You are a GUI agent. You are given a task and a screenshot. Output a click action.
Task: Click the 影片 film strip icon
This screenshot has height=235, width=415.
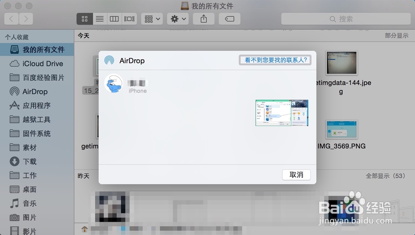[x=14, y=231]
